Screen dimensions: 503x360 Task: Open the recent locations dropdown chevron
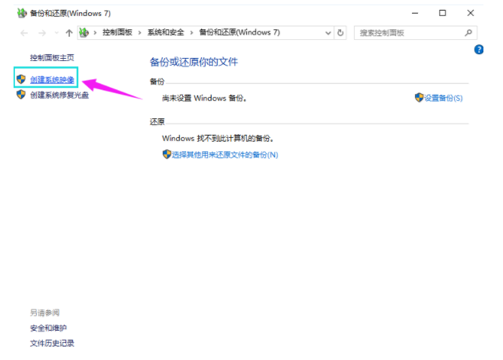coord(55,33)
